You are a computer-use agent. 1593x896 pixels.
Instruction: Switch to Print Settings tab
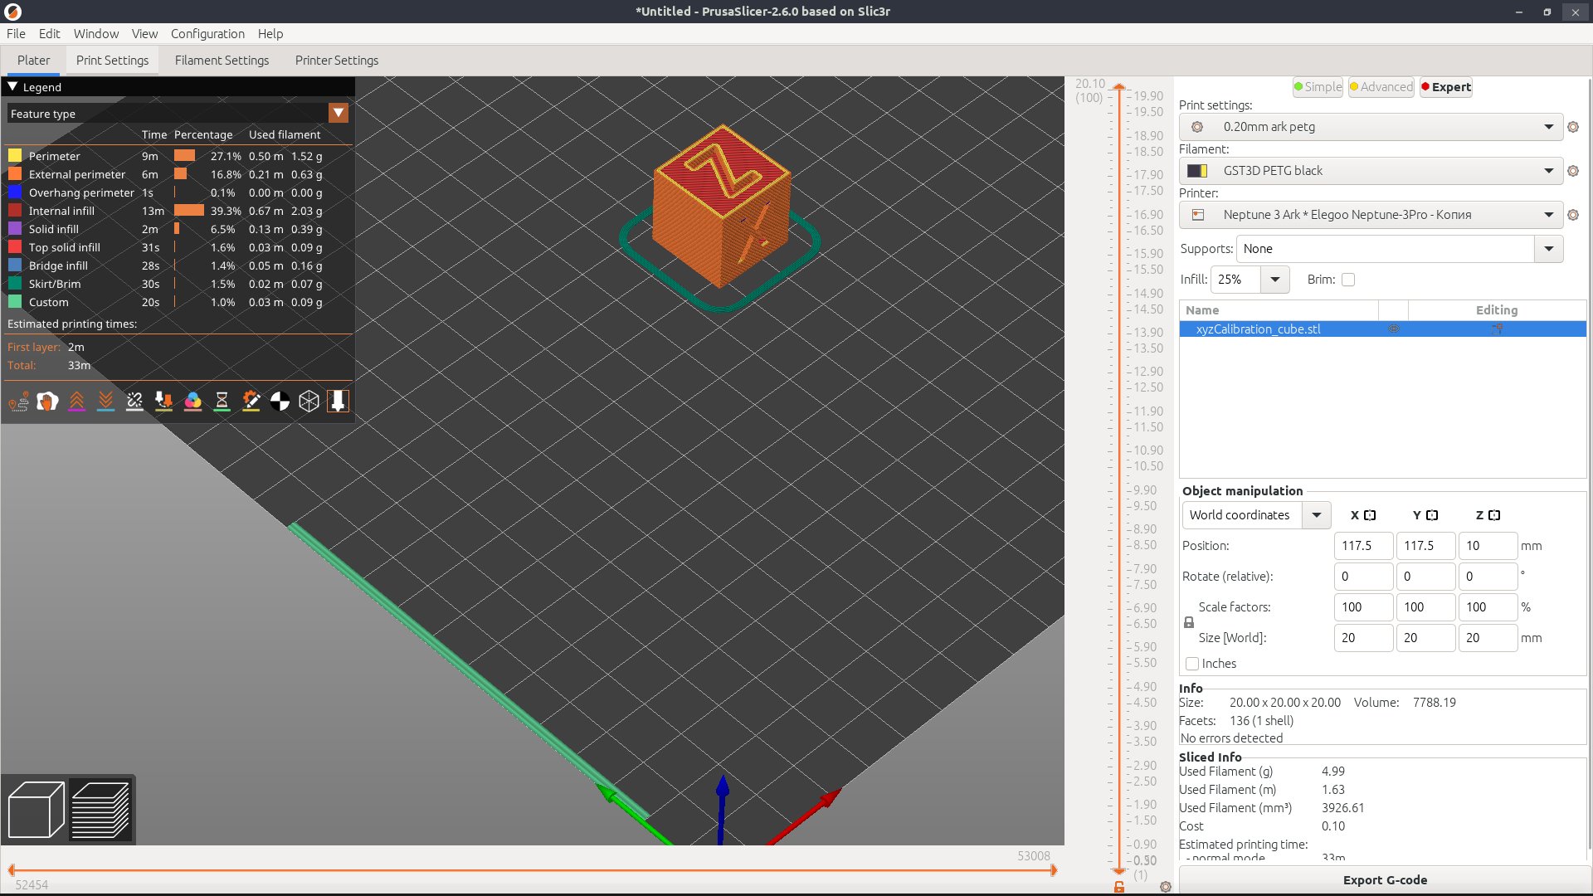pos(112,61)
